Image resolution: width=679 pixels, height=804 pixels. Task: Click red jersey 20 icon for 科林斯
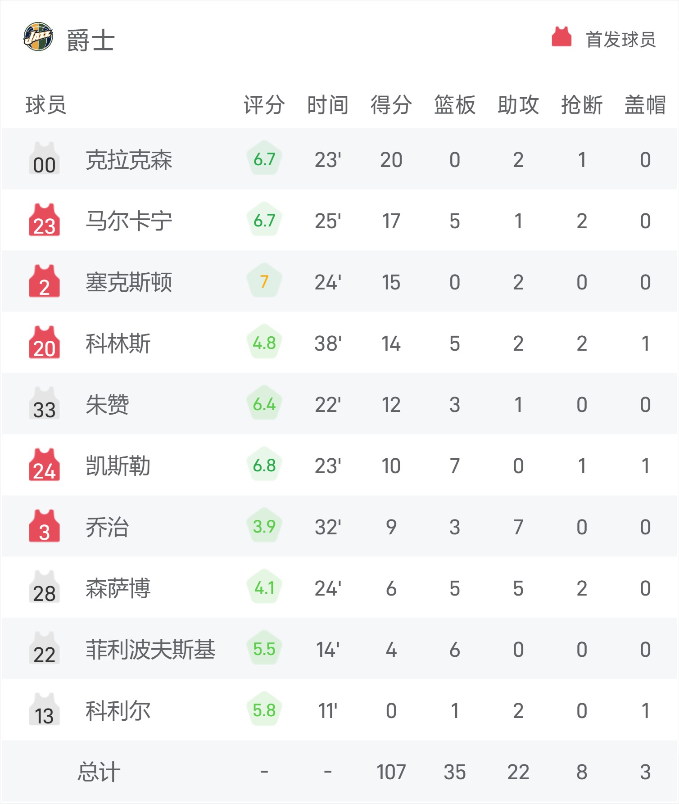44,342
